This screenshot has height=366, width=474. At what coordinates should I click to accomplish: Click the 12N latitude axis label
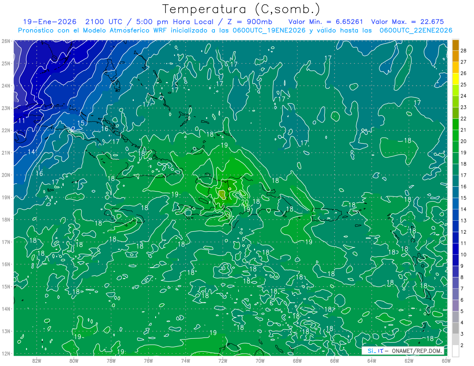6,353
